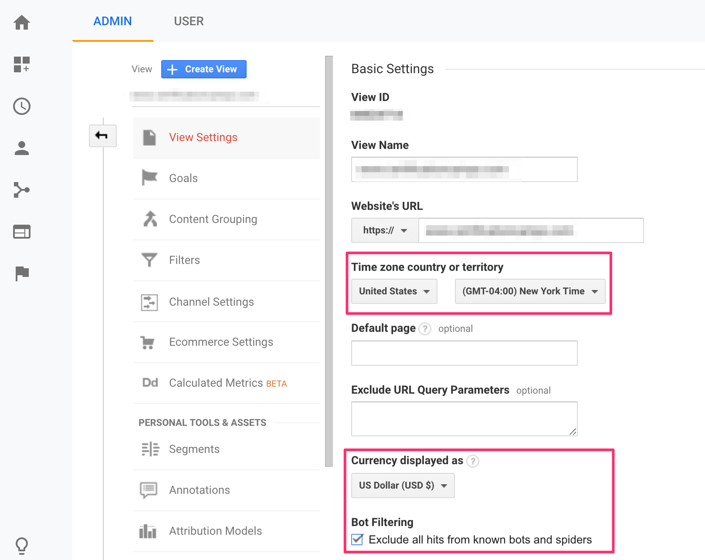
Task: Click the help icon beside Currency displayed as
Action: [x=473, y=461]
